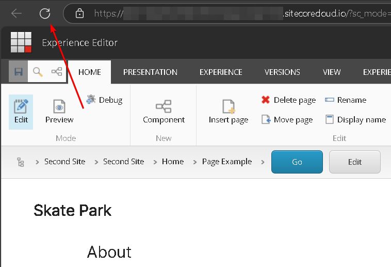Add a new Component
The height and width of the screenshot is (267, 391).
click(164, 112)
